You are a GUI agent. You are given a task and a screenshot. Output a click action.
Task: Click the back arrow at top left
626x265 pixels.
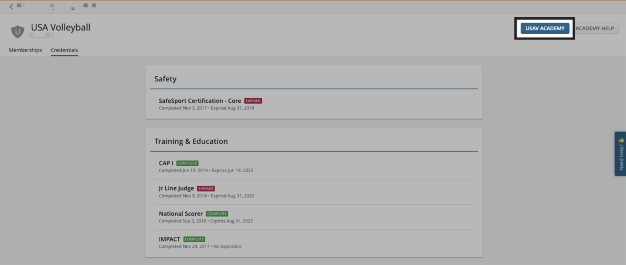11,6
